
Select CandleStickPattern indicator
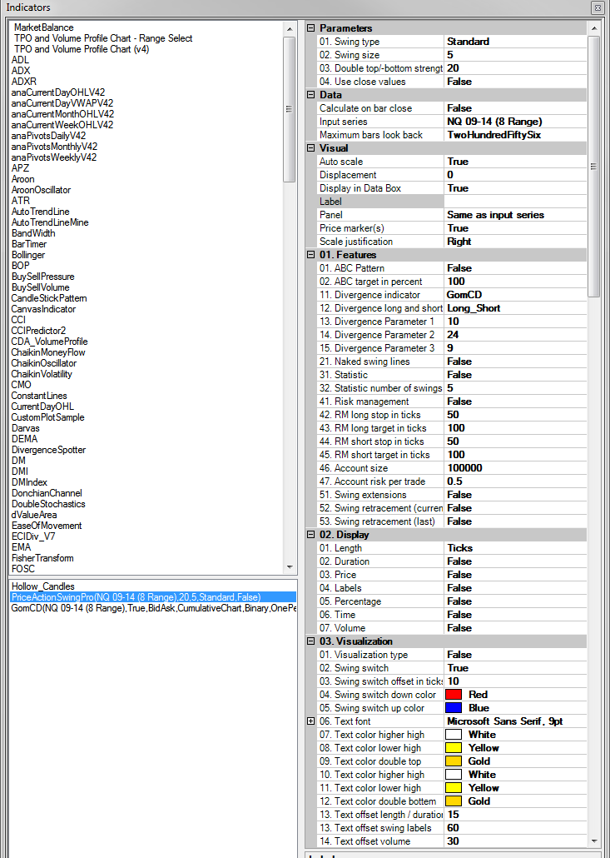click(x=48, y=298)
